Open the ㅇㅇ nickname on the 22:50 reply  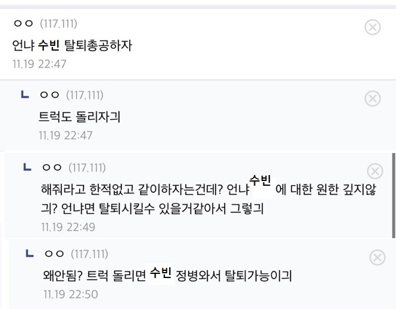click(54, 254)
